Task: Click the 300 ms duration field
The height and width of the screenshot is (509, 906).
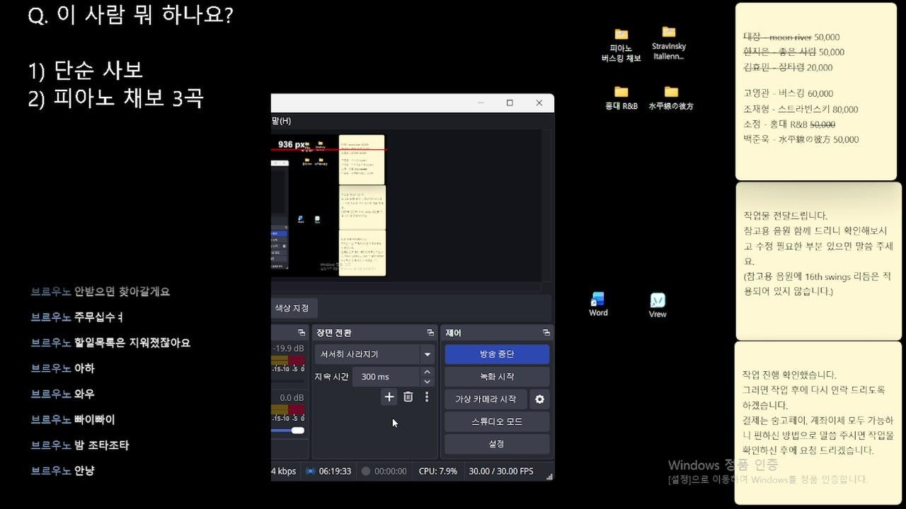Action: [x=386, y=377]
